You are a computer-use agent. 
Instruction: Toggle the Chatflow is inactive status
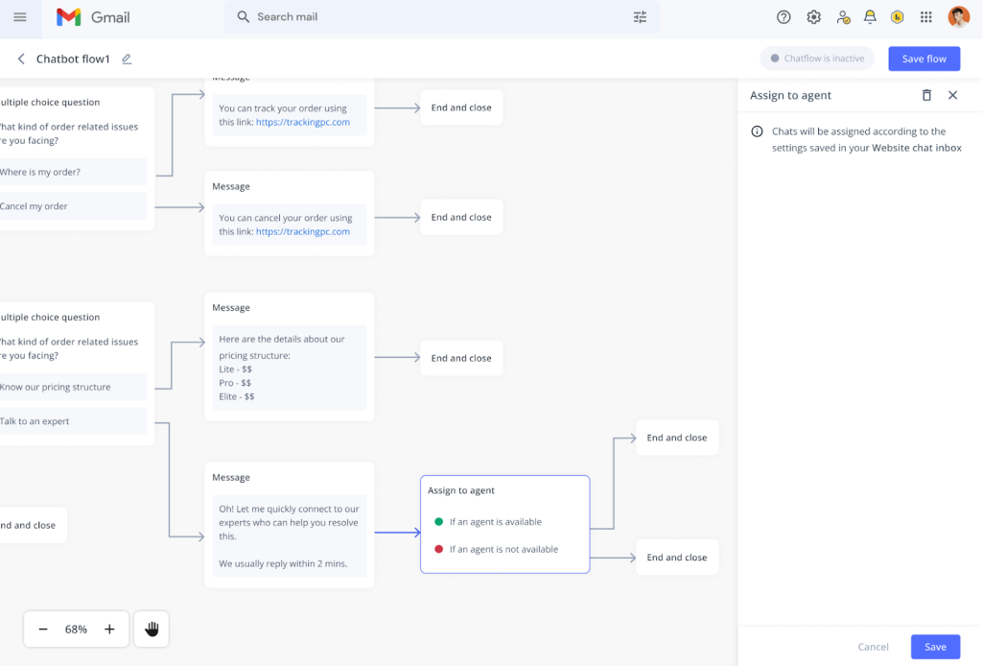[817, 59]
